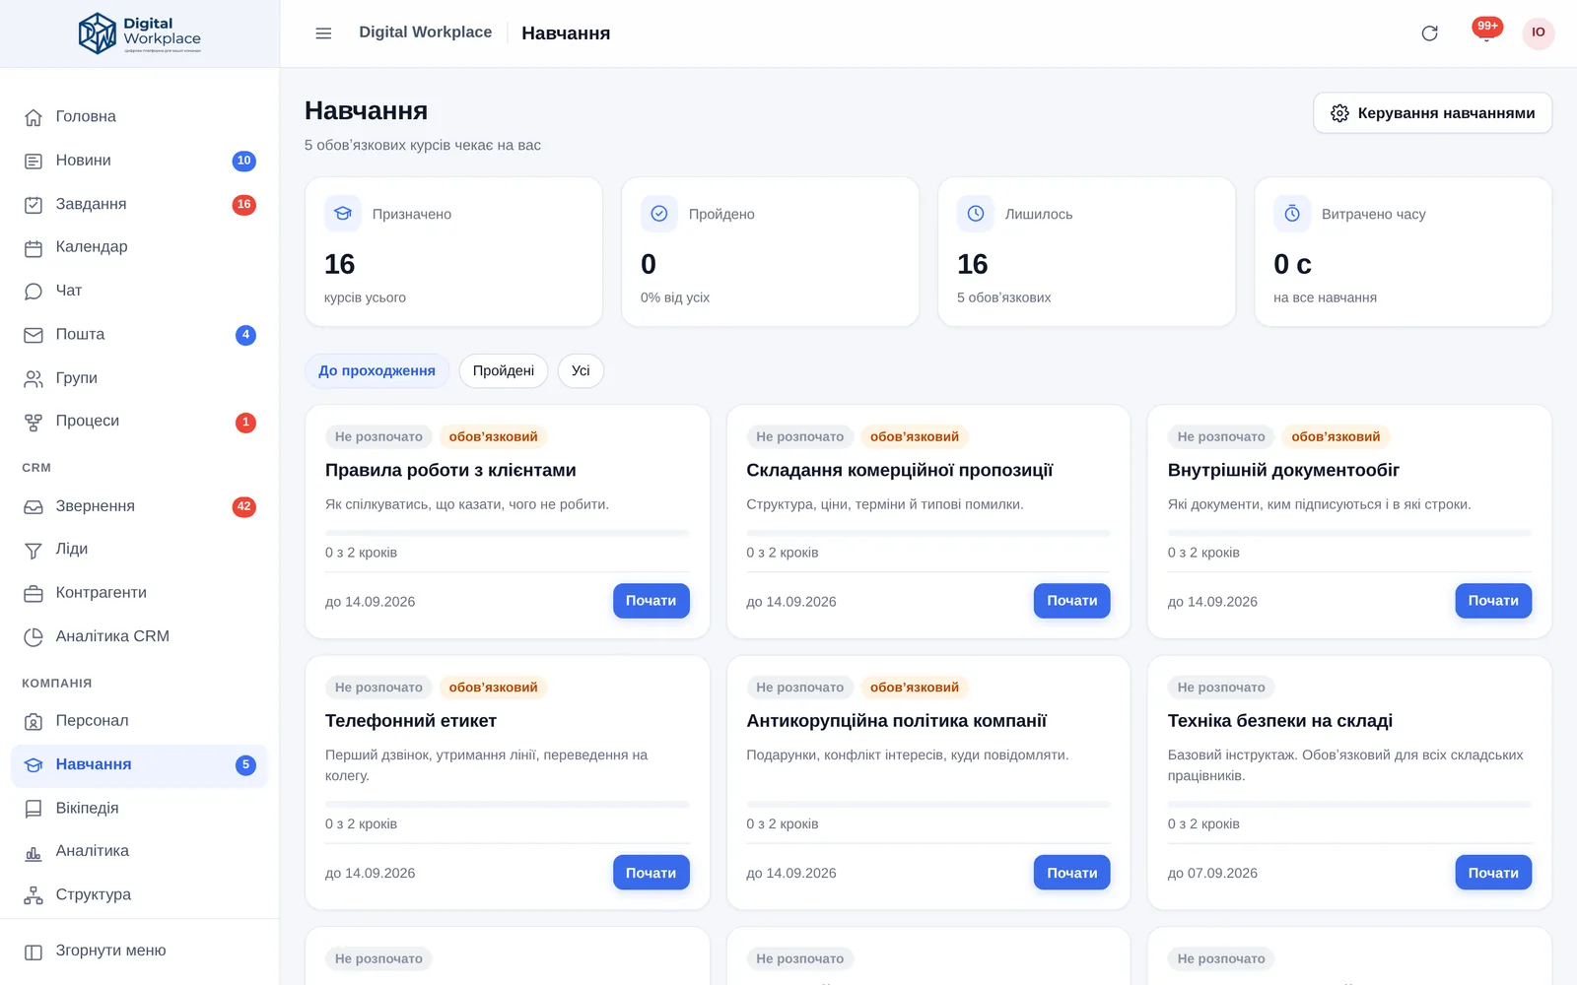Click the newspaper icon next to Новини
The width and height of the screenshot is (1577, 985).
34,161
